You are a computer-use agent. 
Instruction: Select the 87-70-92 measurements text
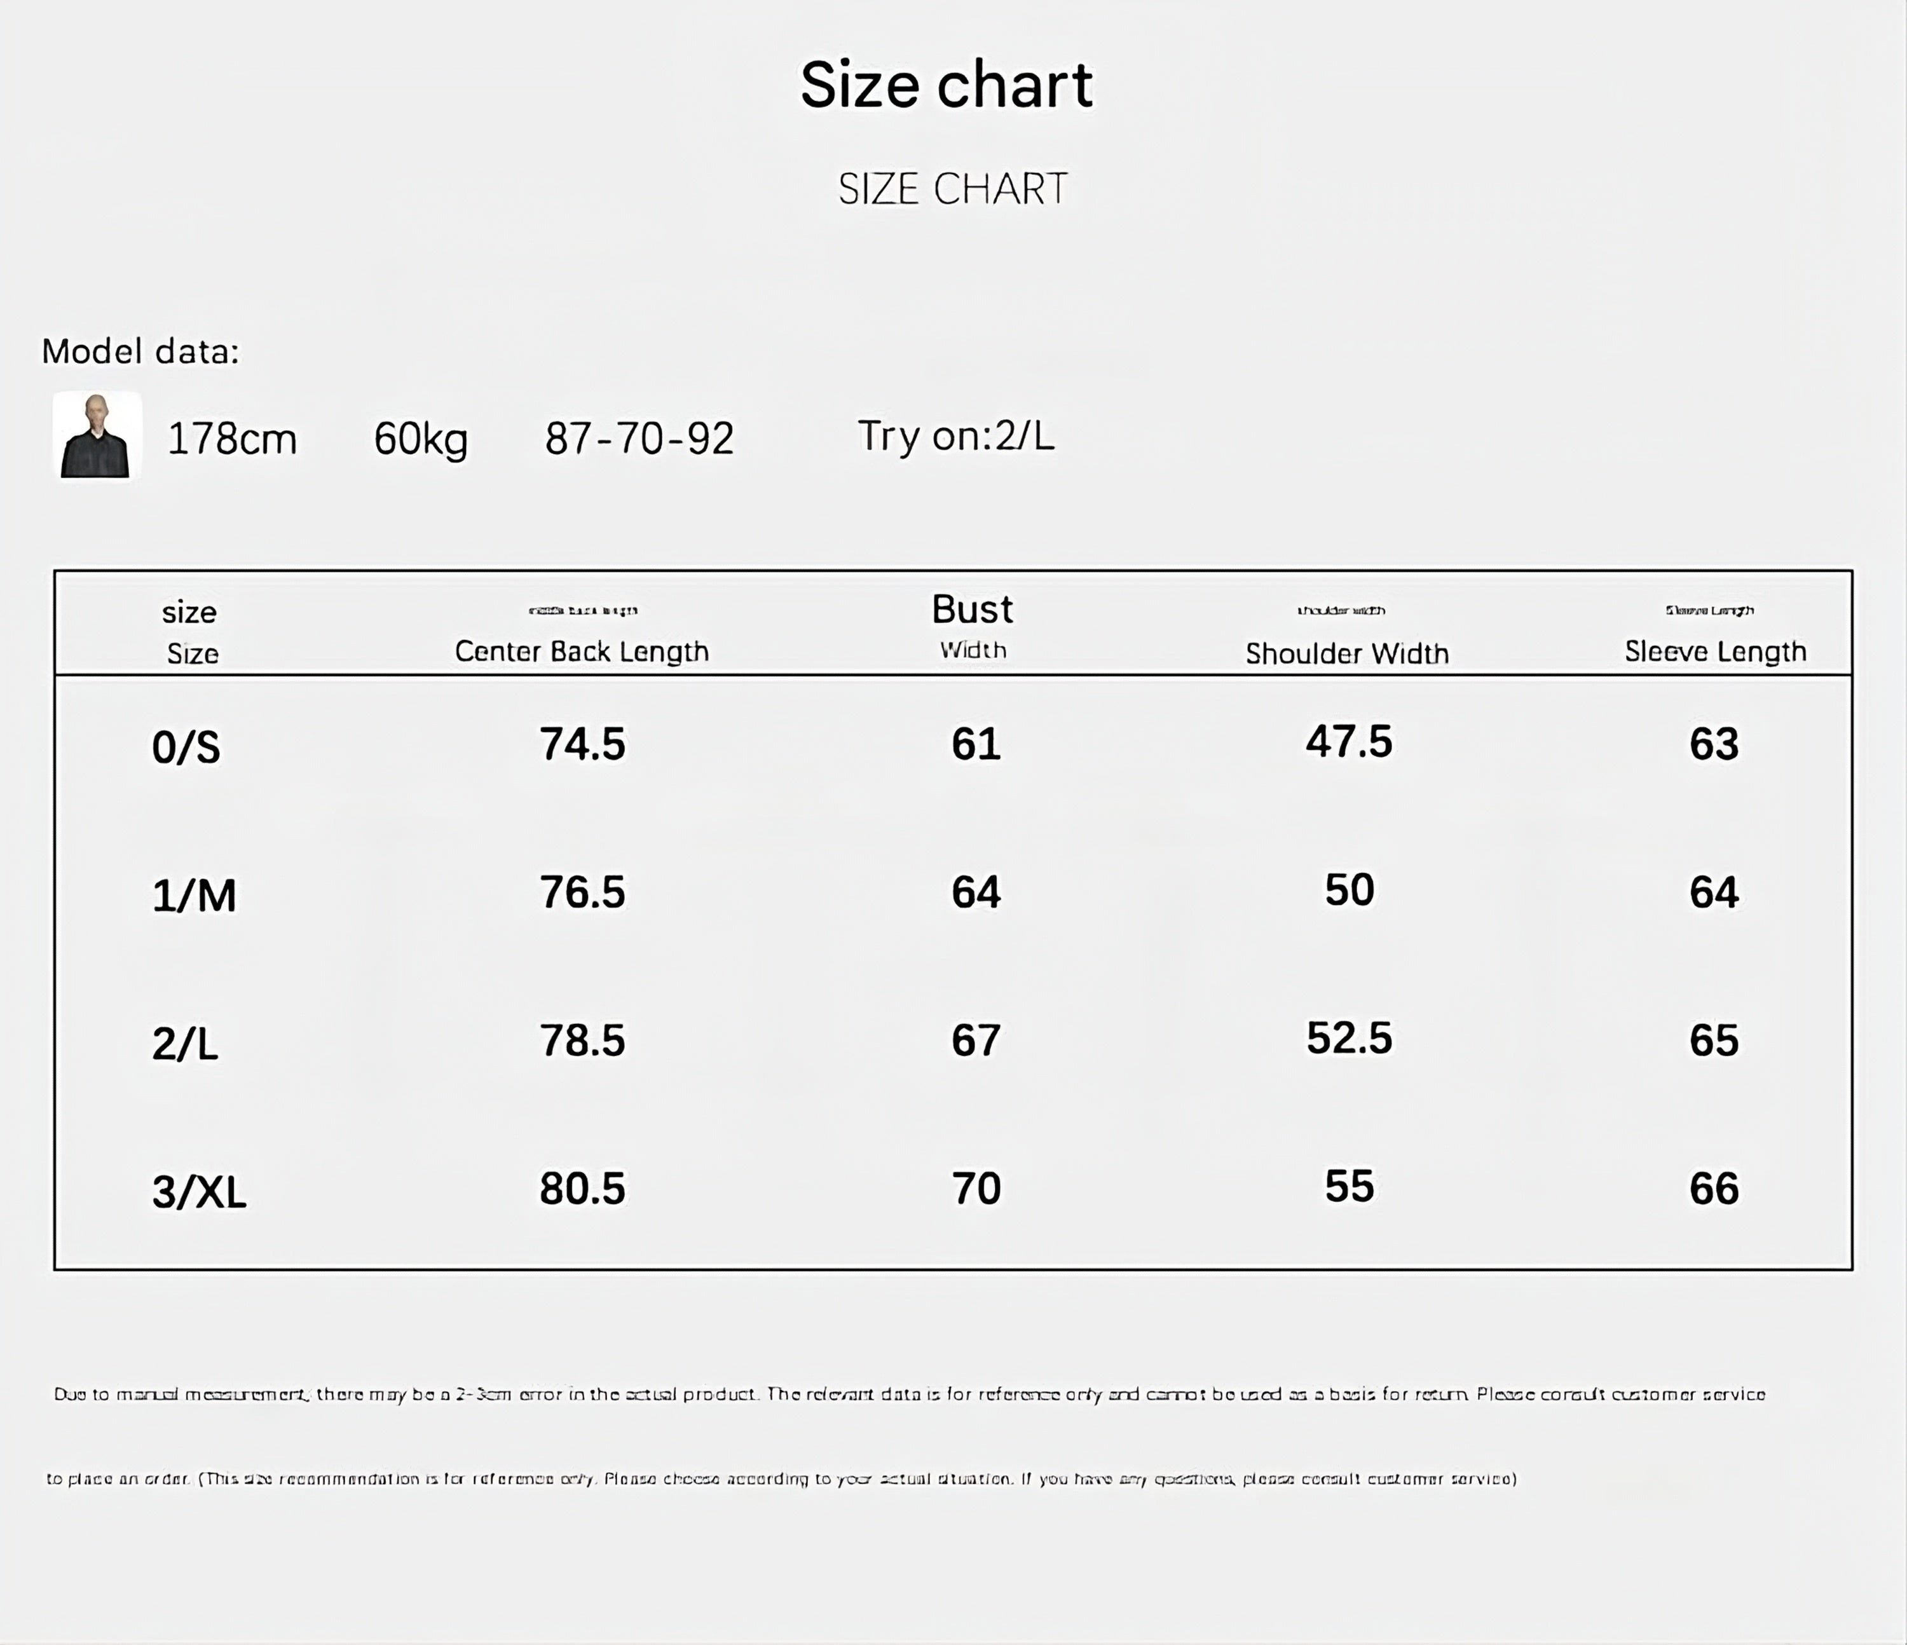(639, 438)
